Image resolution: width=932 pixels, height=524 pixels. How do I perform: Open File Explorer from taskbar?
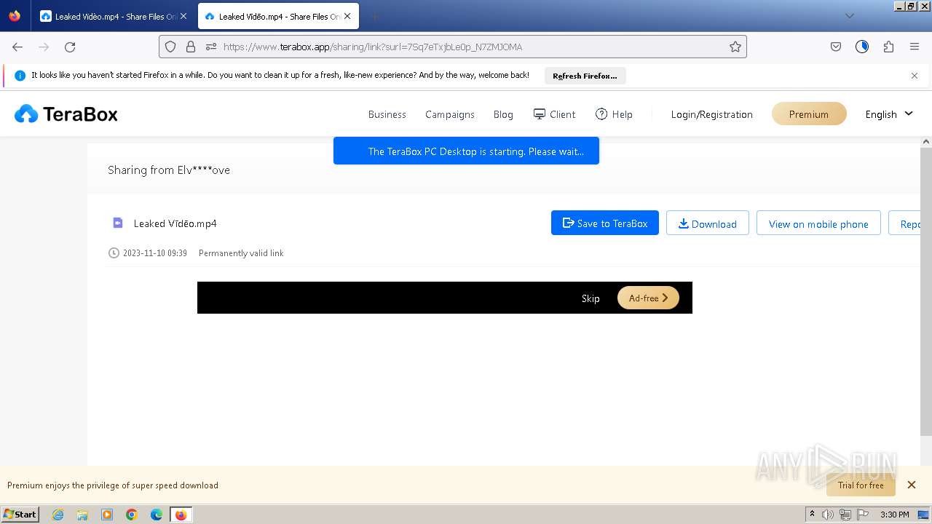click(x=82, y=515)
